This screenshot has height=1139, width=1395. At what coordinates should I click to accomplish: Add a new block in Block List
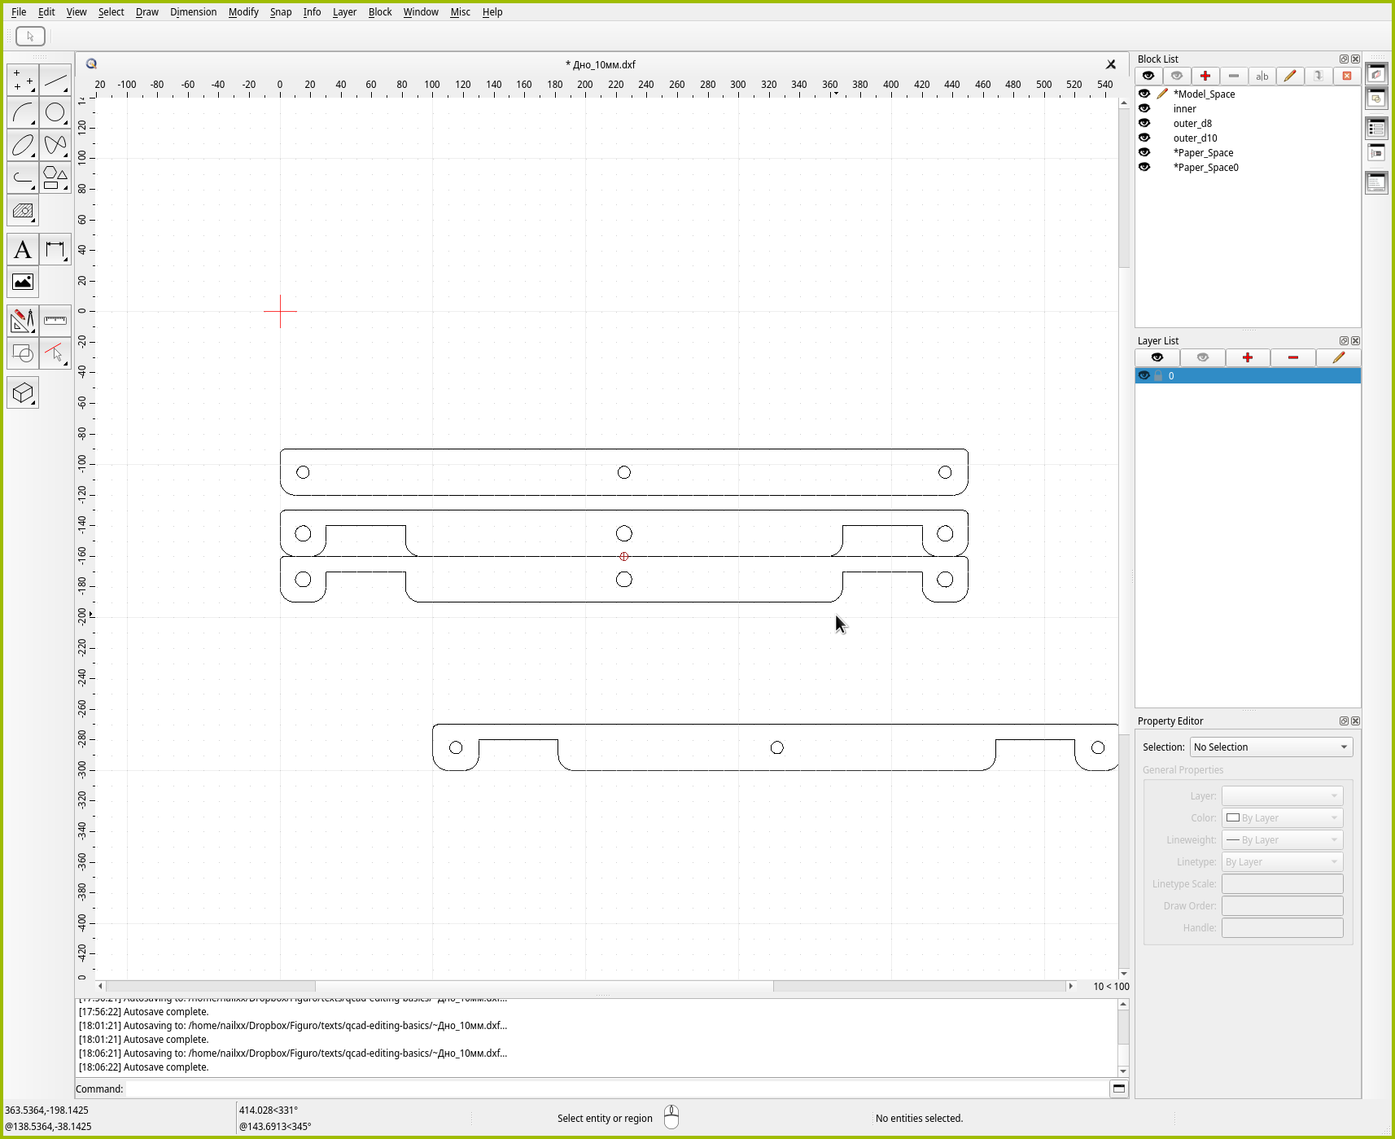pyautogui.click(x=1205, y=76)
